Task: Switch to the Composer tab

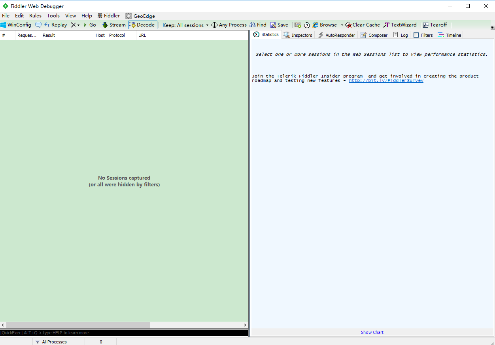Action: click(374, 35)
